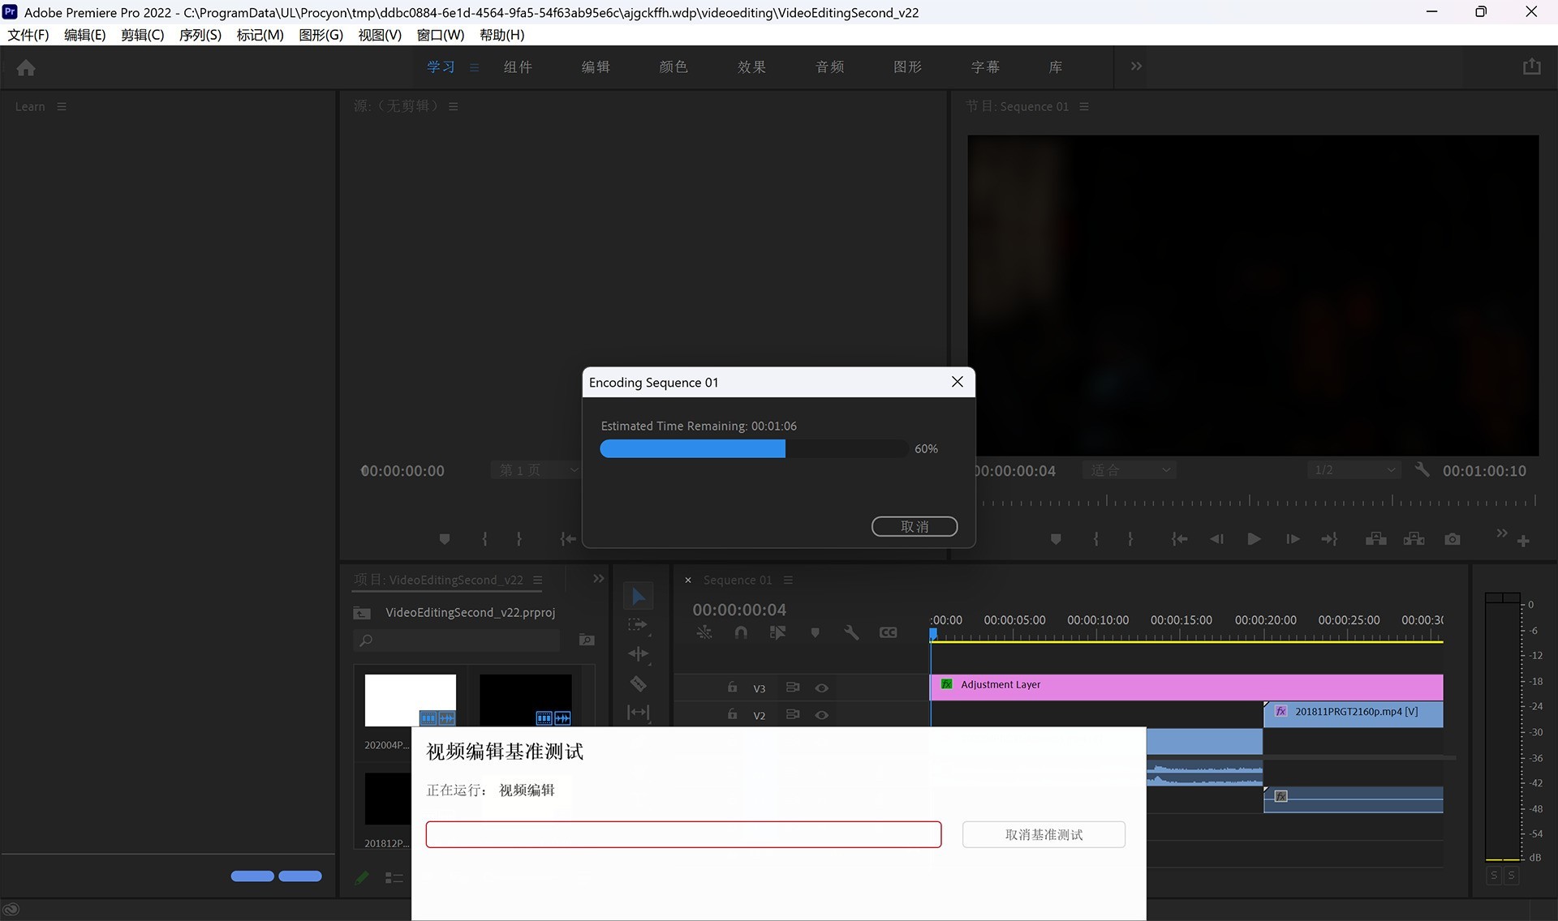1558x921 pixels.
Task: Select the Razor tool in toolbar
Action: coord(639,684)
